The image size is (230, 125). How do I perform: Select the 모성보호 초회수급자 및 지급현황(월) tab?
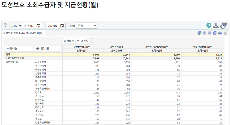tap(23, 33)
